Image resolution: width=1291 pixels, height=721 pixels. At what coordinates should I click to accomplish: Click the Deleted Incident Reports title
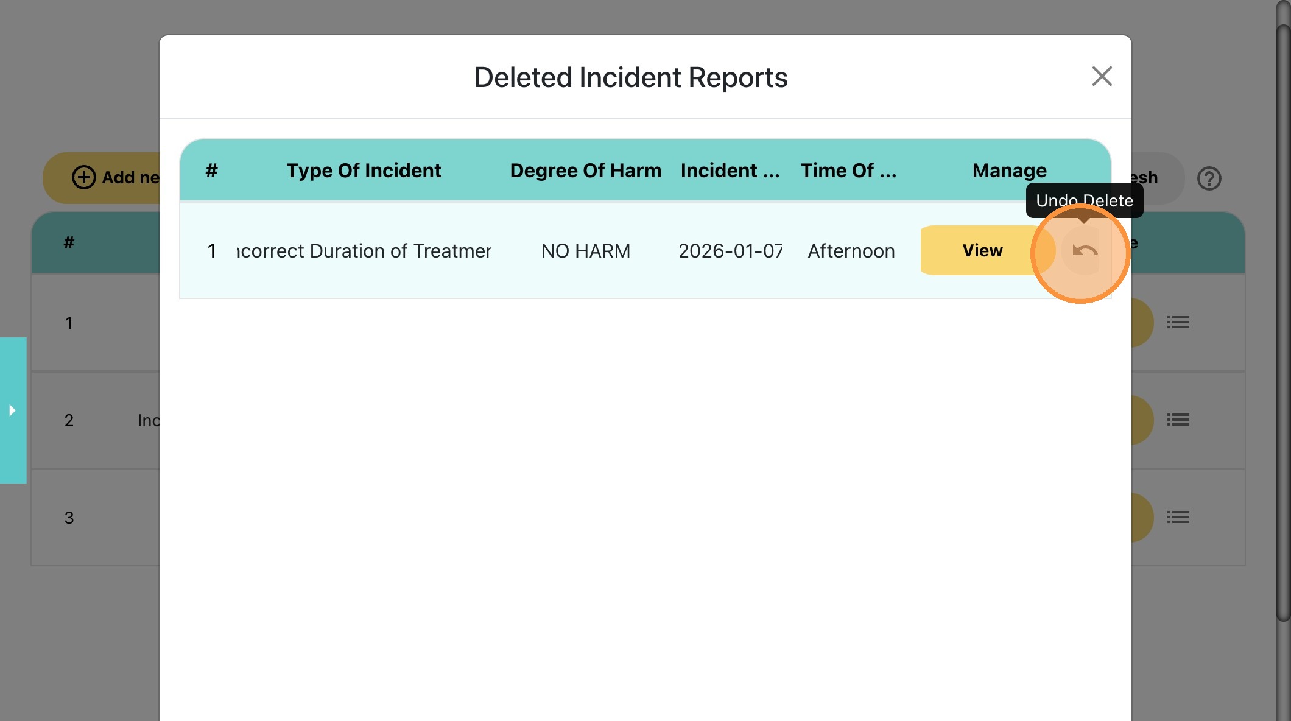click(x=630, y=77)
